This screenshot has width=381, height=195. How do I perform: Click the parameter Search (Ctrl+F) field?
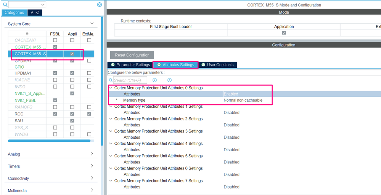[x=130, y=80]
